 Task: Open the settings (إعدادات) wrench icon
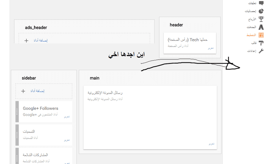click(x=261, y=51)
